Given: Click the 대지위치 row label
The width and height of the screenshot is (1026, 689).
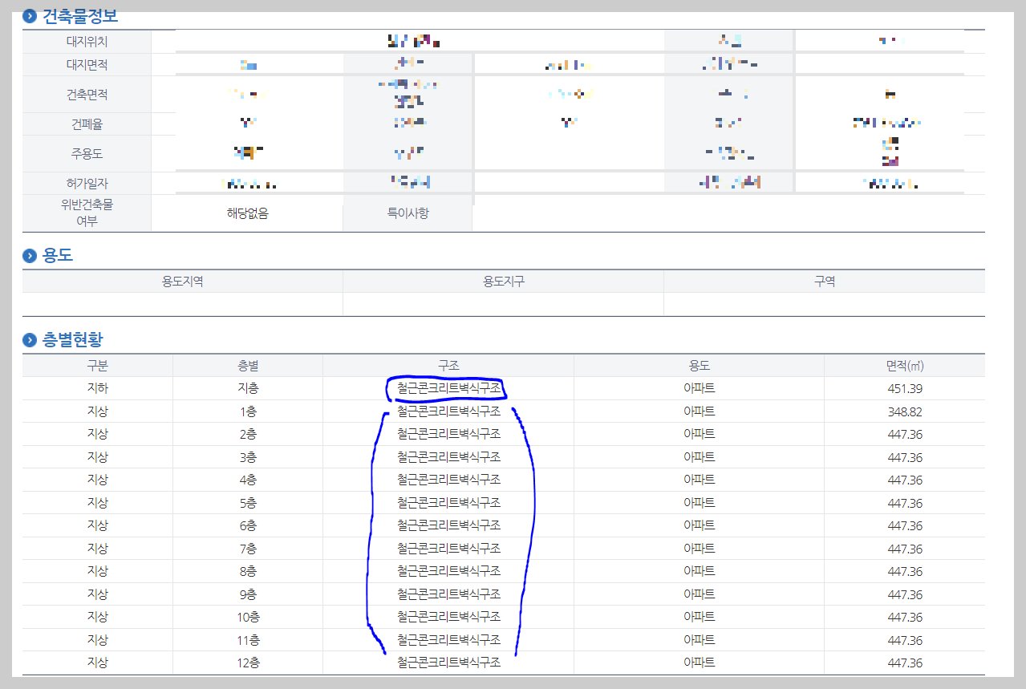Looking at the screenshot, I should (87, 41).
